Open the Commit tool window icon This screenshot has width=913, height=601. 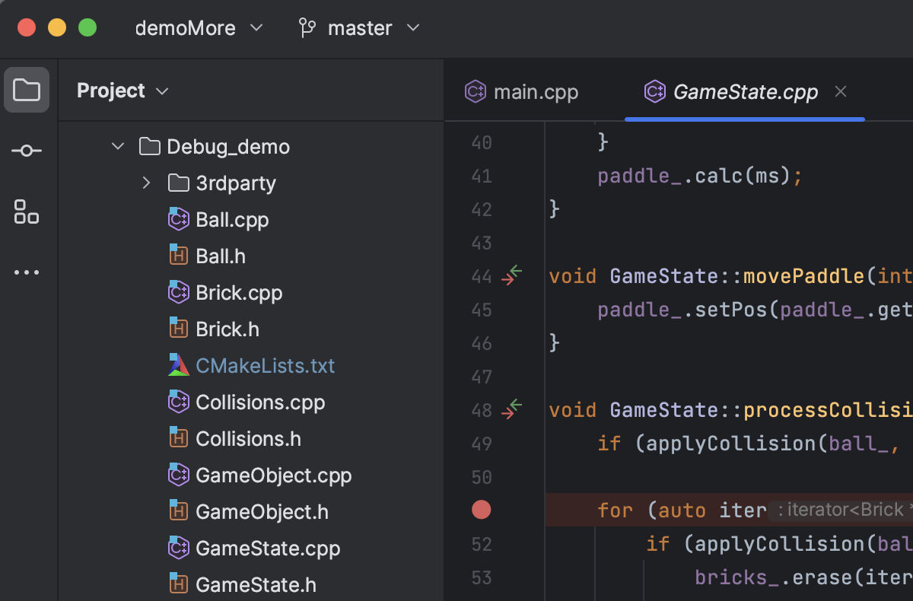point(27,151)
